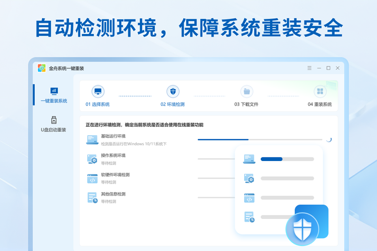
Task: Click the 环境检测 step shield icon
Action: click(x=173, y=91)
